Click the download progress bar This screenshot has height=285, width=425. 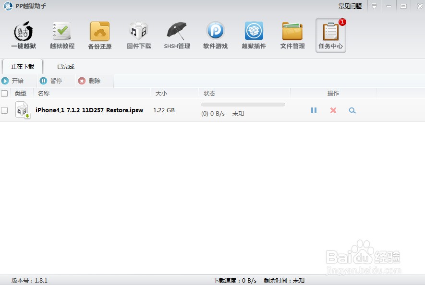[243, 105]
